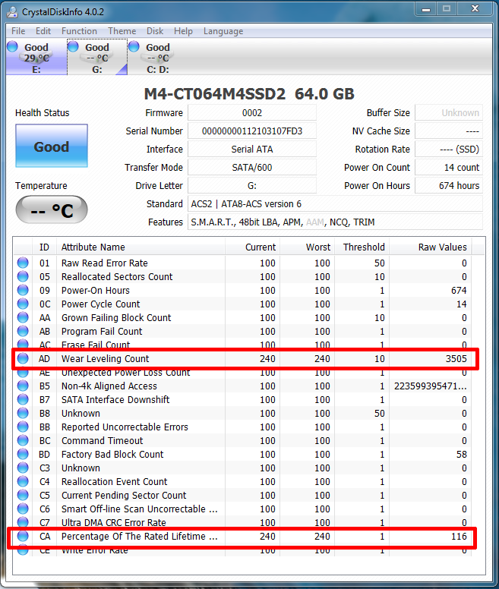The height and width of the screenshot is (589, 499).
Task: Click status orb for Percentage Of The Rated Lifetime
Action: tap(23, 536)
